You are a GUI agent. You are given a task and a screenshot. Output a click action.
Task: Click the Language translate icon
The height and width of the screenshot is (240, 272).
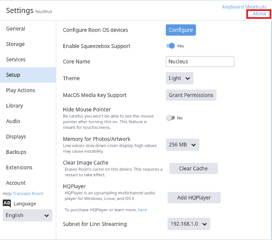[7, 203]
